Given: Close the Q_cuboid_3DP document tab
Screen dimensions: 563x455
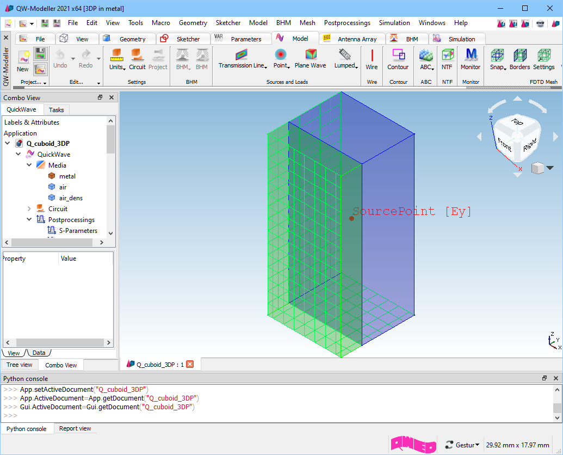Looking at the screenshot, I should click(190, 364).
